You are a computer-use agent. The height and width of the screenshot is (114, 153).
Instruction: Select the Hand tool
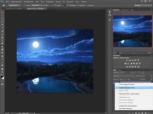2,69
